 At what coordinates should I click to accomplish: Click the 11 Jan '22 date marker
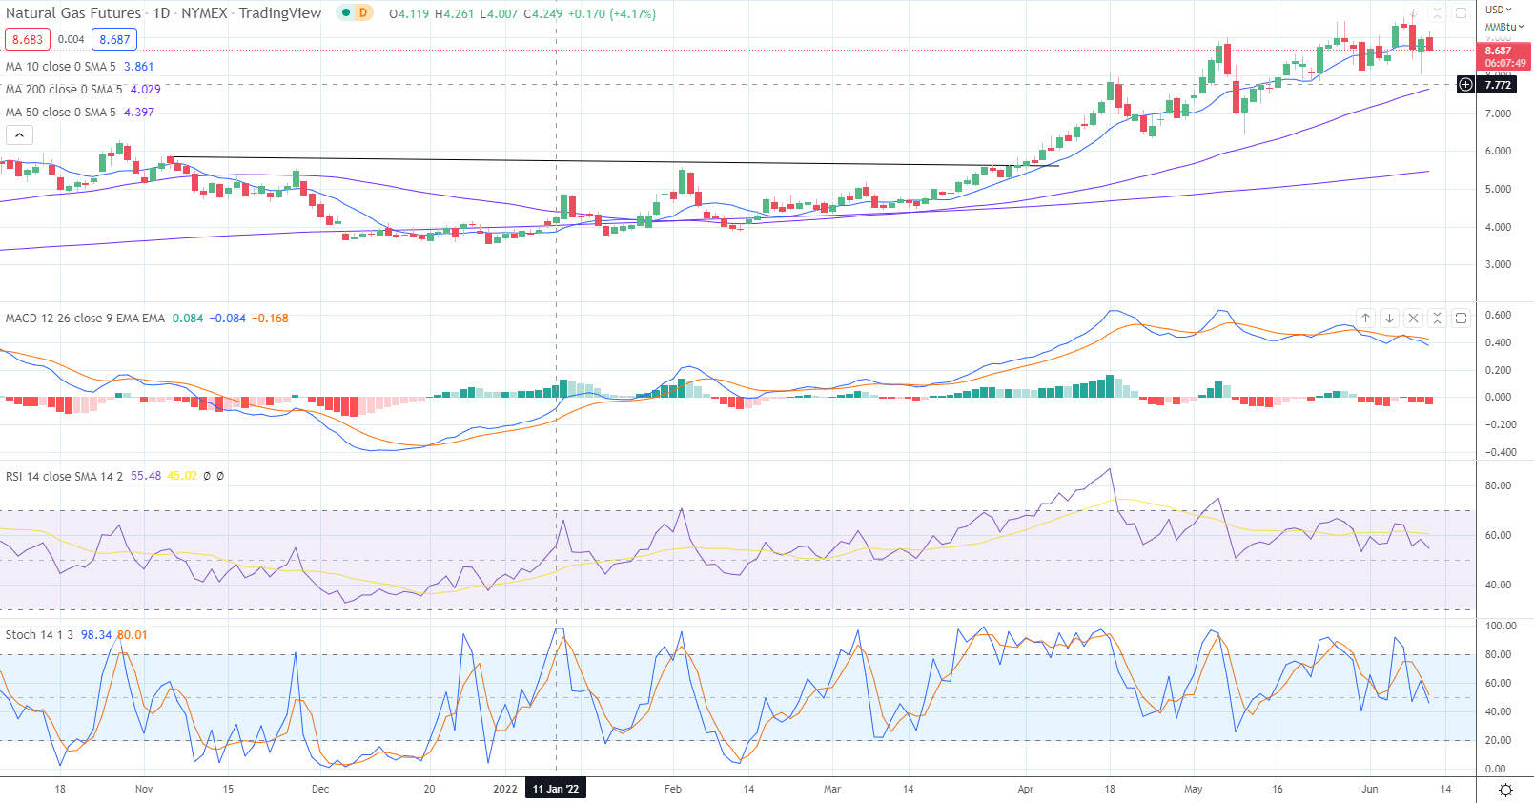click(x=556, y=789)
